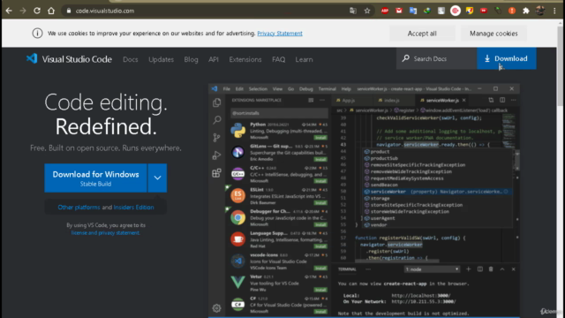Open the Privacy Statement link

click(x=280, y=34)
